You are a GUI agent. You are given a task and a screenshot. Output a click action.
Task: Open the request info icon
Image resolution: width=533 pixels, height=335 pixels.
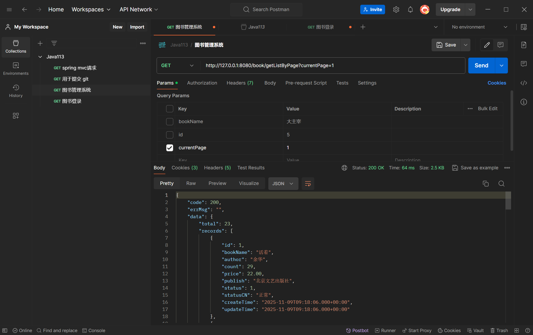[x=524, y=102]
